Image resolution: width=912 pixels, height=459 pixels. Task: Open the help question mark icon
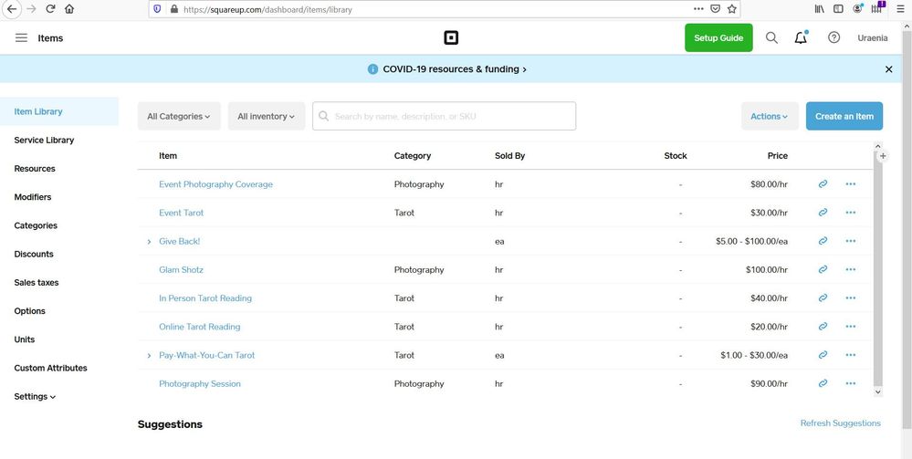(833, 38)
